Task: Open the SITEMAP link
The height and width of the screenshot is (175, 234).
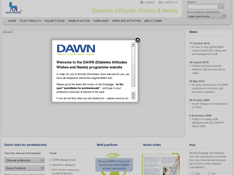Action: 150,2
